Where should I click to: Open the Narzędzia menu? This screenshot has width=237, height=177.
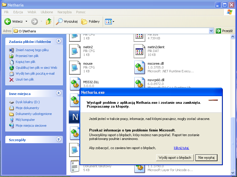coord(65,12)
